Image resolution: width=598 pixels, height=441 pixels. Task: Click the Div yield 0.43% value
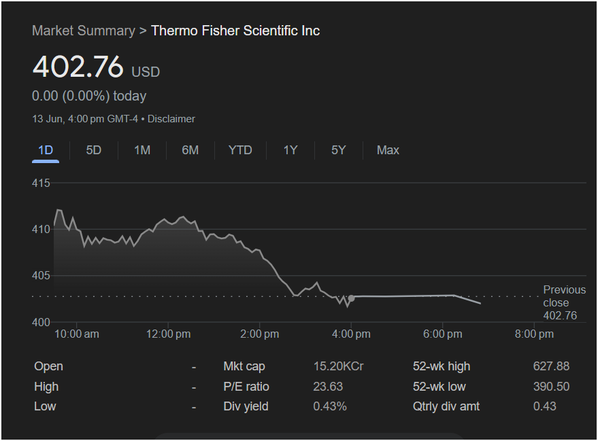330,406
